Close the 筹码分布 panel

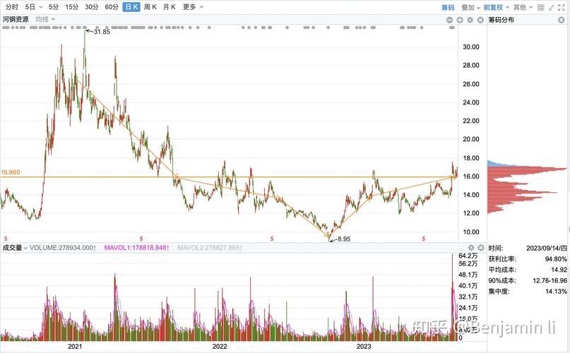tap(562, 20)
